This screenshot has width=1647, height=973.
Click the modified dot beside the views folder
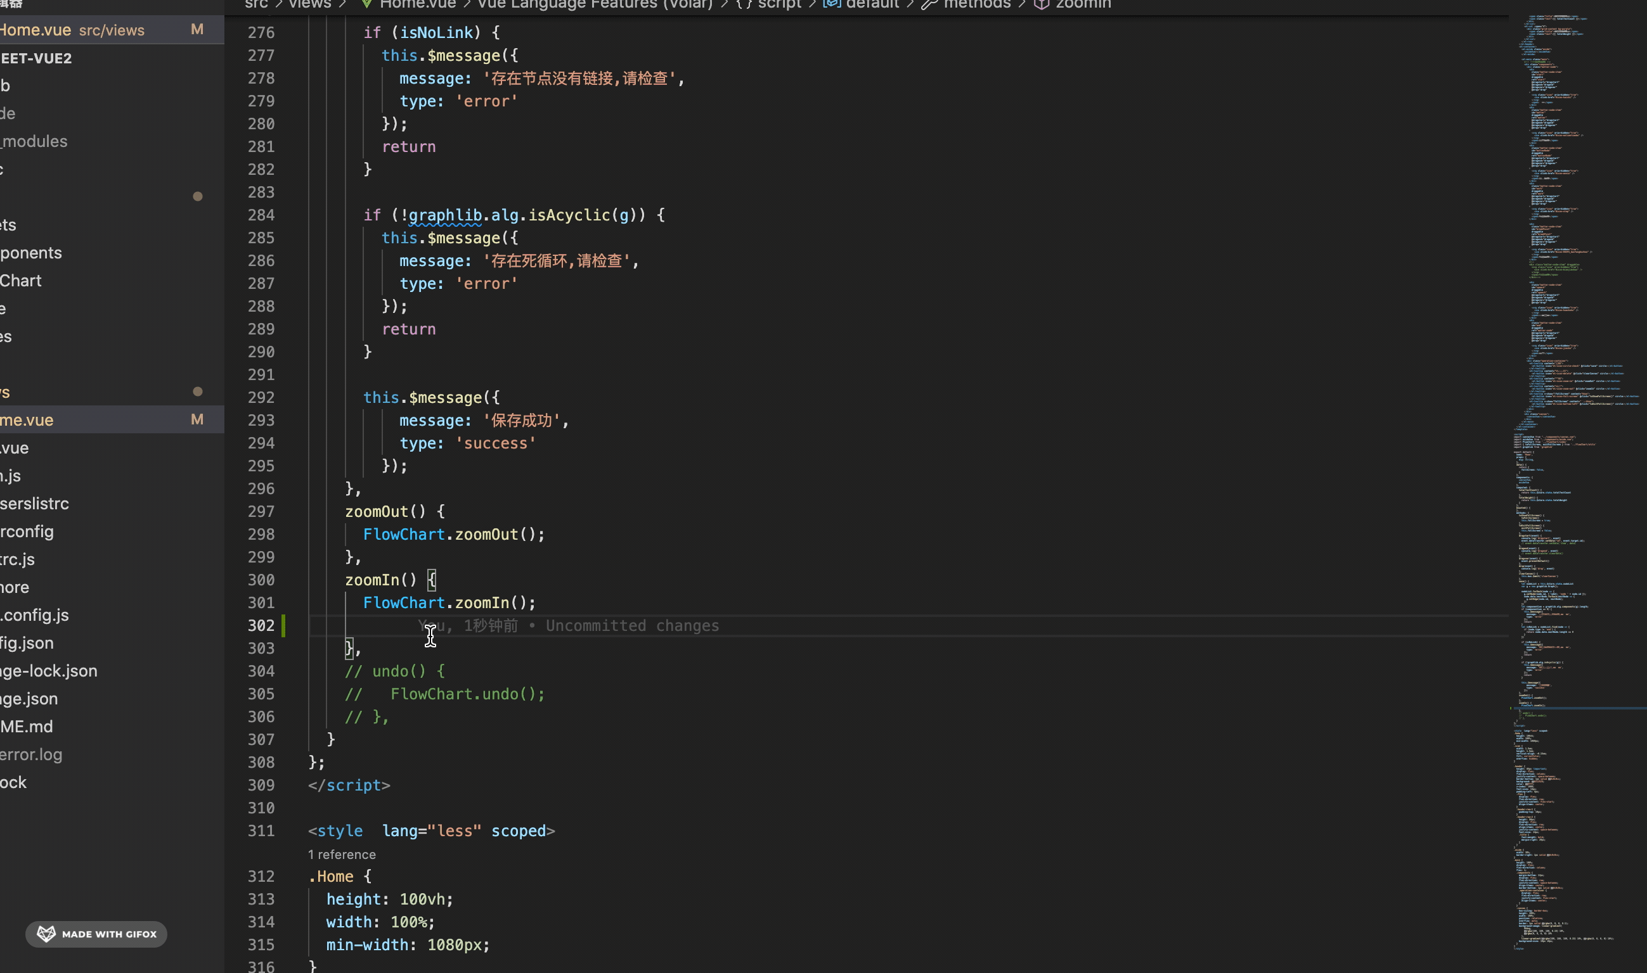click(198, 391)
